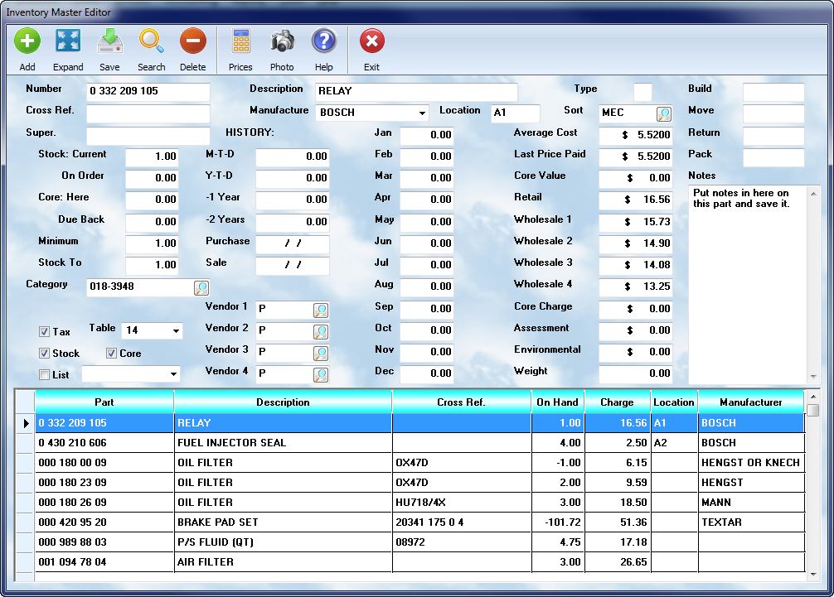Click the Description column header in grid
This screenshot has height=597, width=834.
coord(283,402)
